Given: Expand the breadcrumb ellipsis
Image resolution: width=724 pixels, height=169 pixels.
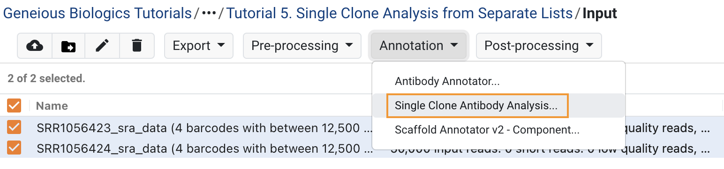Looking at the screenshot, I should coord(209,13).
